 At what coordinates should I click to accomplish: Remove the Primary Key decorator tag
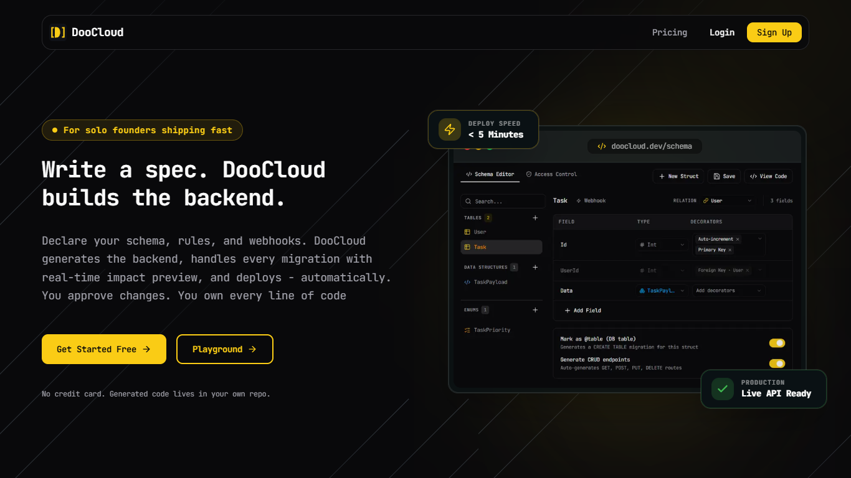click(x=730, y=250)
